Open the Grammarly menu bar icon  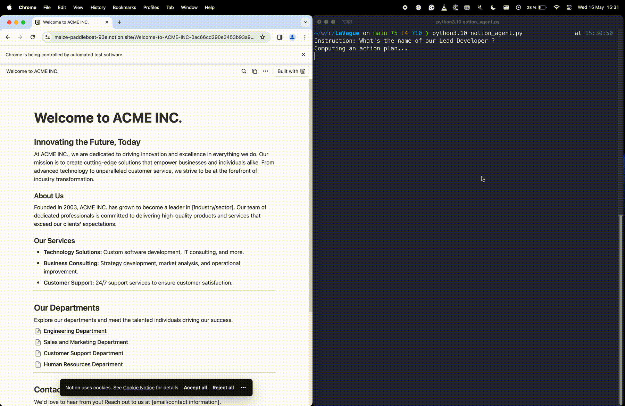point(432,7)
